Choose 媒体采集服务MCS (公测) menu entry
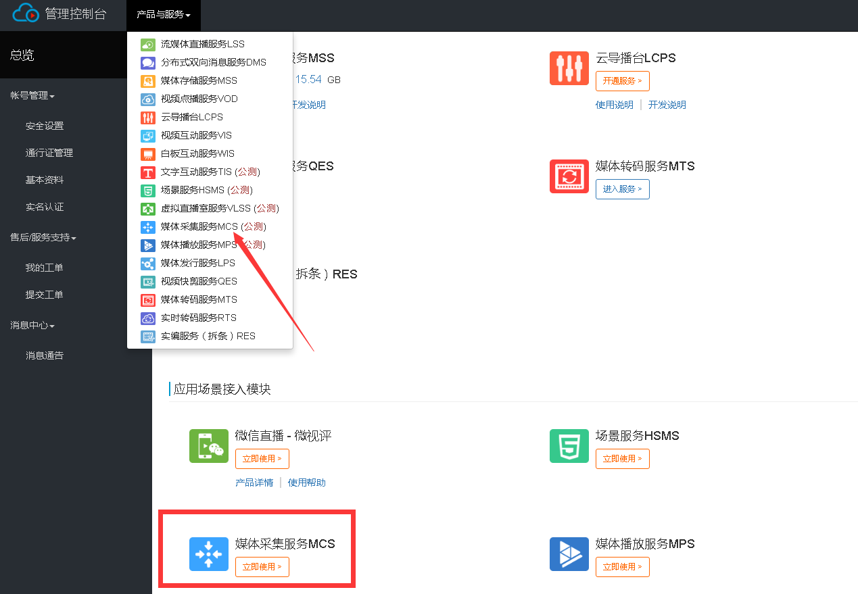The height and width of the screenshot is (594, 858). (214, 226)
